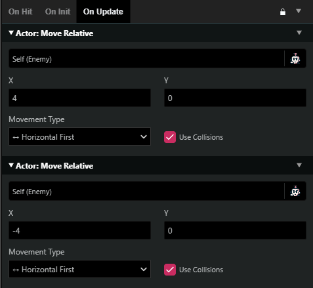Viewport: 313px width, 288px height.
Task: Open the second Self (Enemy) actor selector
Action: (146, 191)
